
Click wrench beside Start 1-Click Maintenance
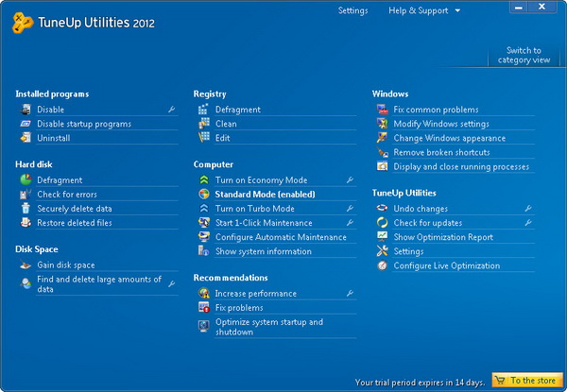point(350,223)
